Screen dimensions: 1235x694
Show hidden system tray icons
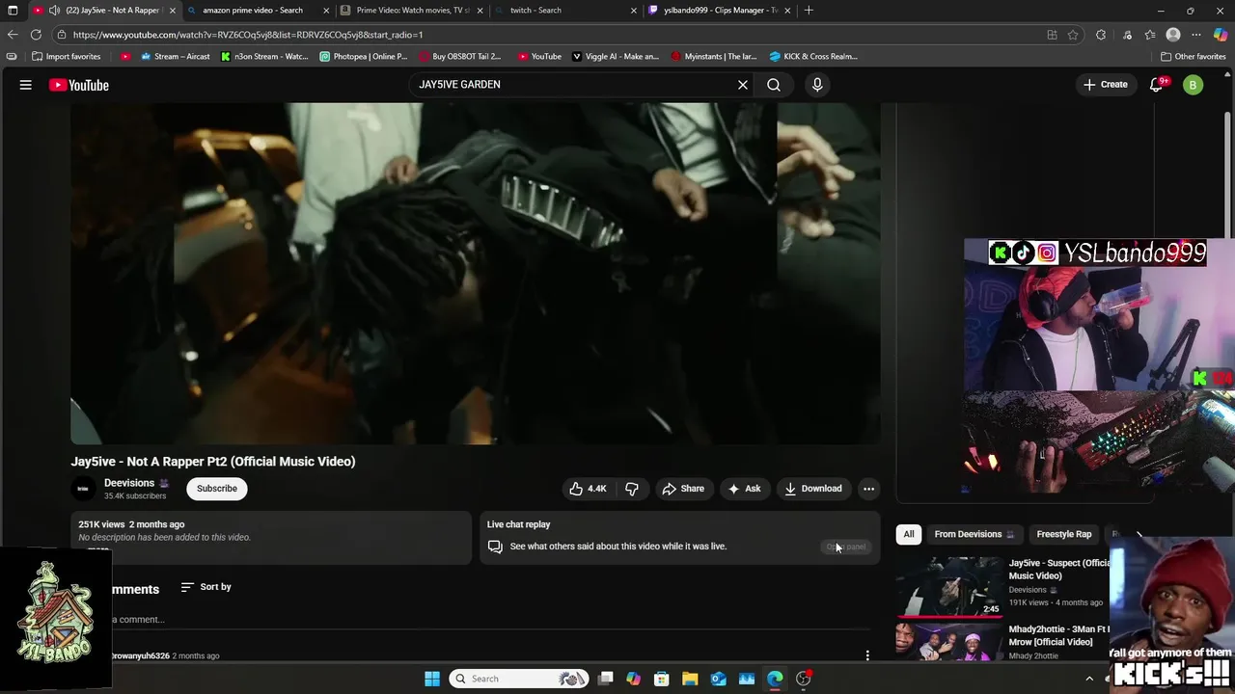pyautogui.click(x=1089, y=679)
